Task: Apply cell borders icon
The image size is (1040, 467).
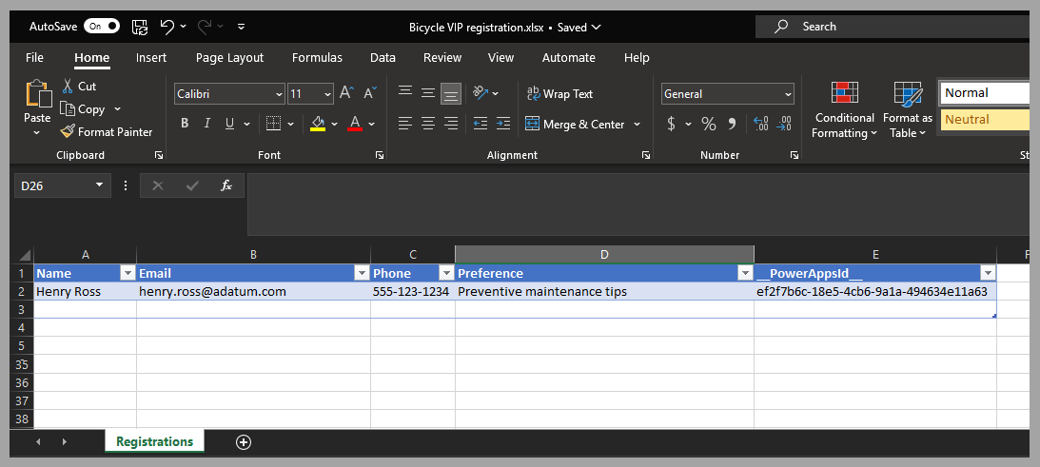Action: point(272,124)
